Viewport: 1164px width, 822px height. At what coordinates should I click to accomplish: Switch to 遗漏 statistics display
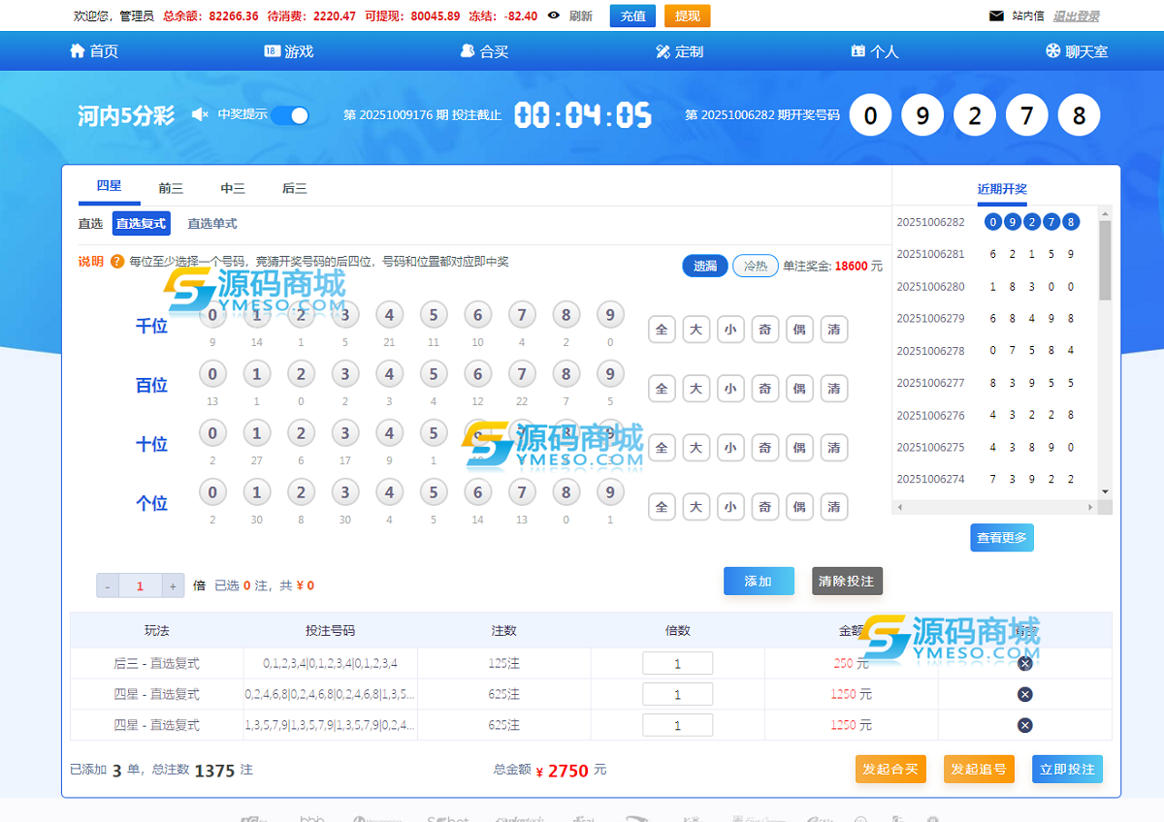coord(705,266)
